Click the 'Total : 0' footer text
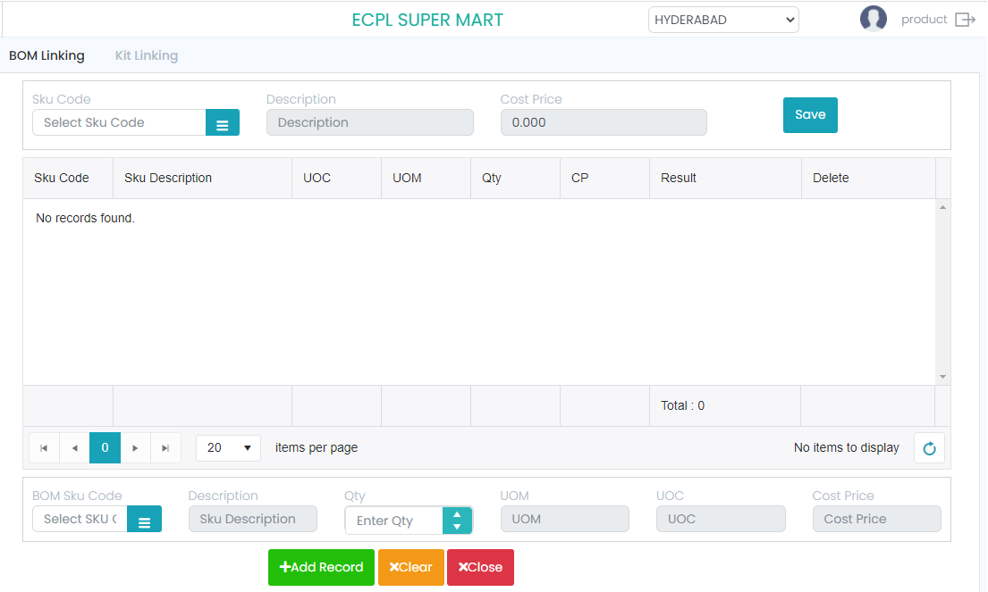This screenshot has height=592, width=988. (682, 405)
